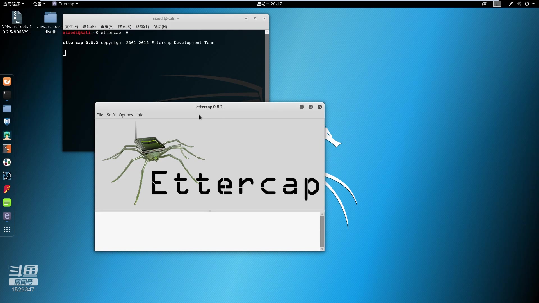This screenshot has height=303, width=539.
Task: Click 'ettercap -G' command text in terminal
Action: (x=115, y=33)
